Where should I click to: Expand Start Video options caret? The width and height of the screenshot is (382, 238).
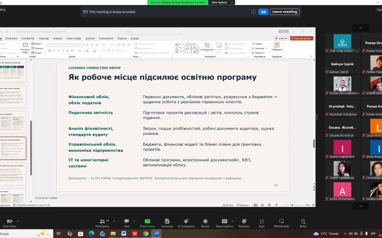click(18, 221)
